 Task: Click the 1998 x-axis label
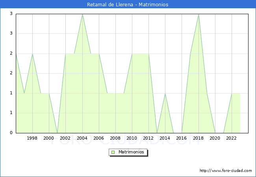(32, 138)
